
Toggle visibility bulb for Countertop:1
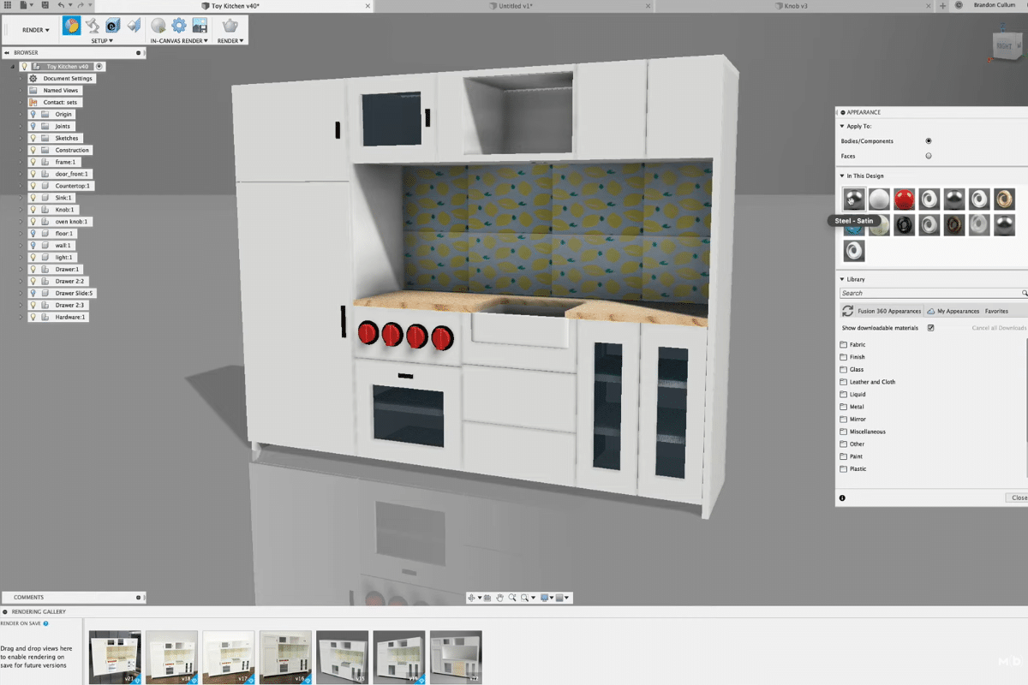click(x=33, y=186)
